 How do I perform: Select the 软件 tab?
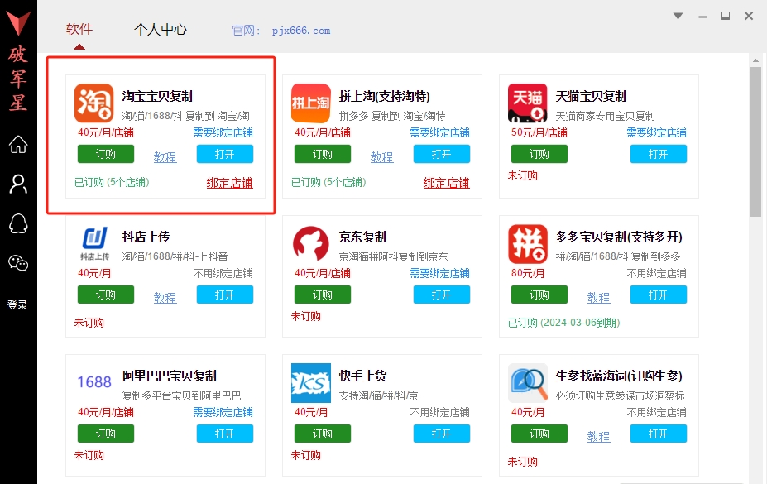(x=79, y=30)
